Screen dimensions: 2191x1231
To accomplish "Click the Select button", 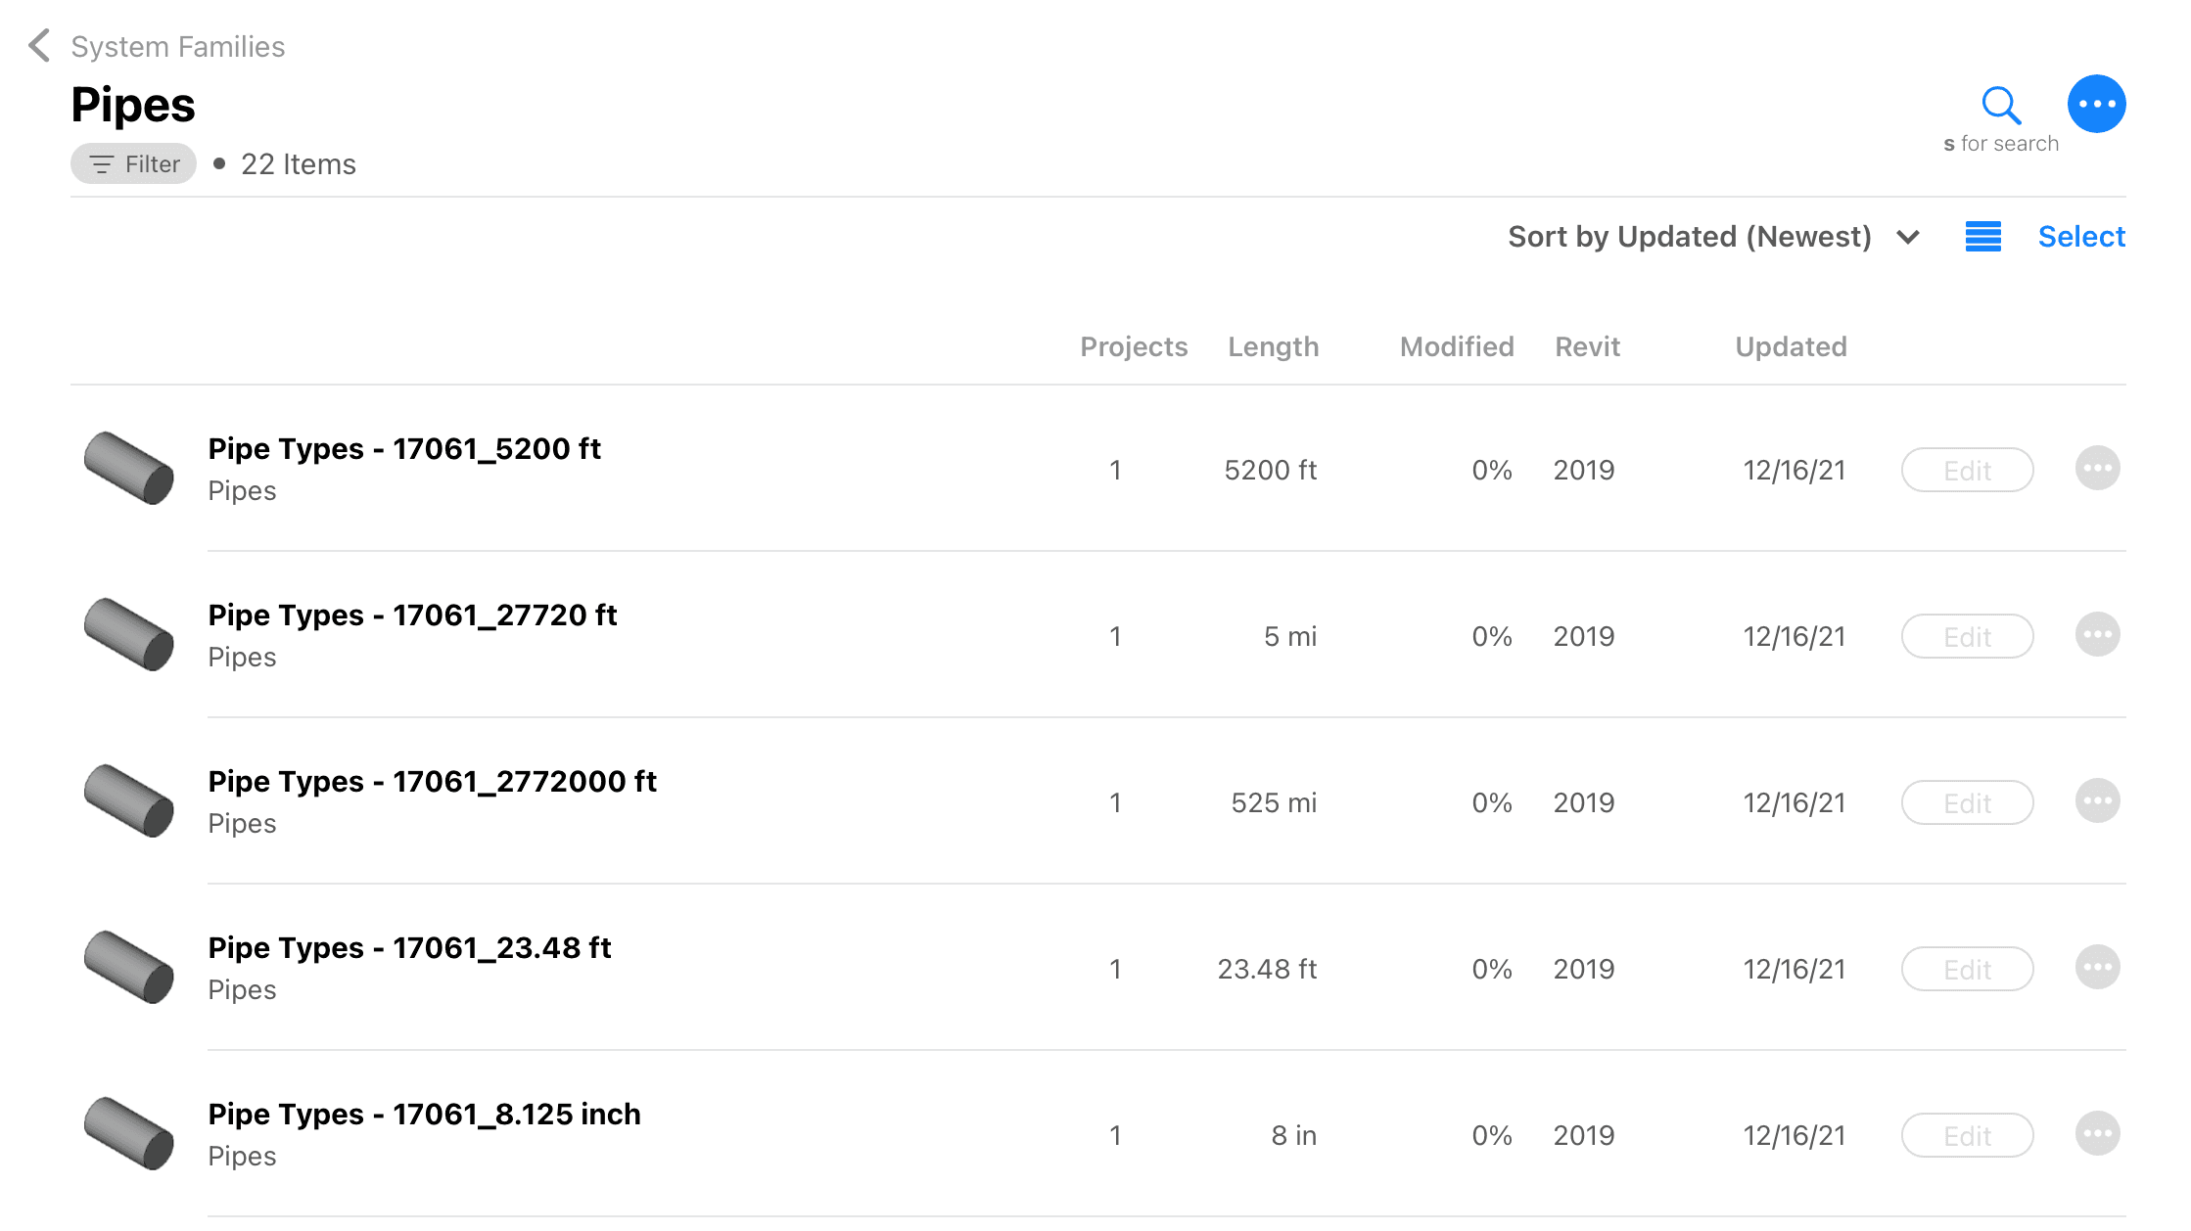I will coord(2080,237).
